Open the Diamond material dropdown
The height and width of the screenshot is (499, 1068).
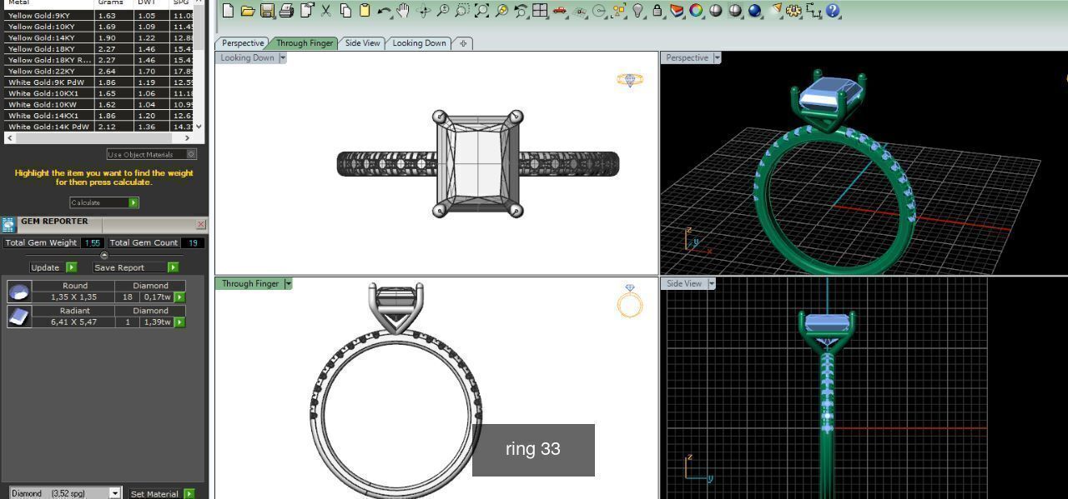coord(115,493)
